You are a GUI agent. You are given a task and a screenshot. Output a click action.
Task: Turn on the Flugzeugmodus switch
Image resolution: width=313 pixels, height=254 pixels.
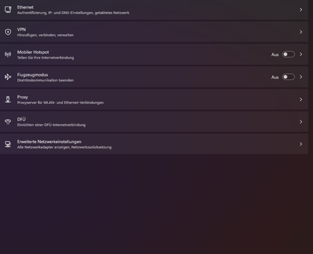pos(288,77)
